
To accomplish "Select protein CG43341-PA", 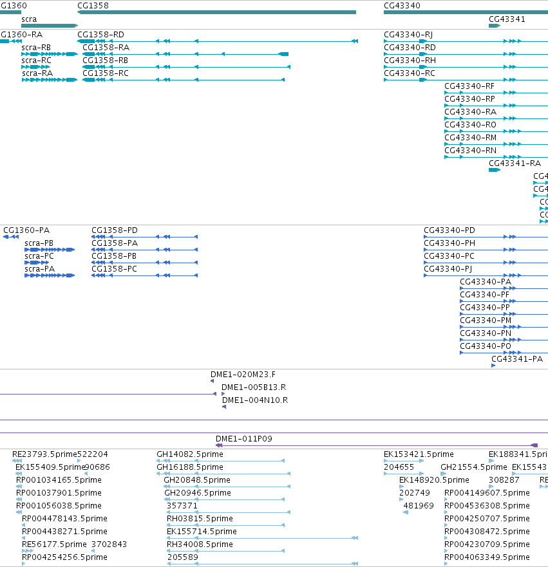I will 517,359.
